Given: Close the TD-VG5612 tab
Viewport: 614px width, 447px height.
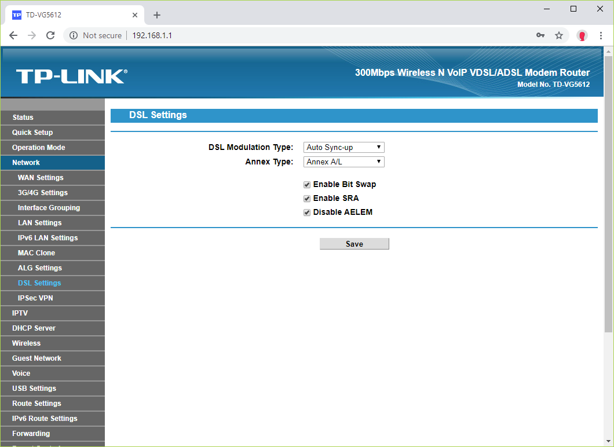Looking at the screenshot, I should [135, 15].
